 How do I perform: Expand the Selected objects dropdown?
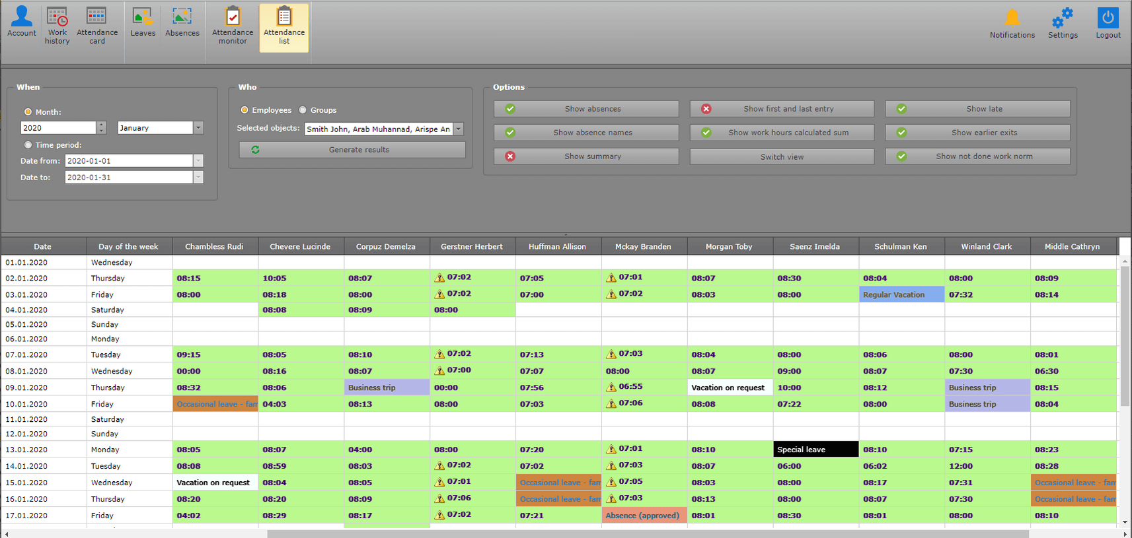tap(459, 129)
